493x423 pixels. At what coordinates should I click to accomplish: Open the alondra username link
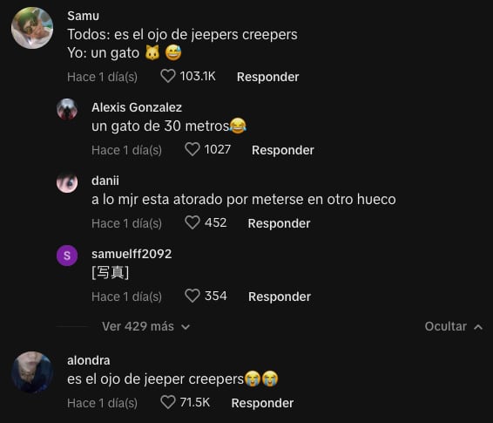pos(89,360)
